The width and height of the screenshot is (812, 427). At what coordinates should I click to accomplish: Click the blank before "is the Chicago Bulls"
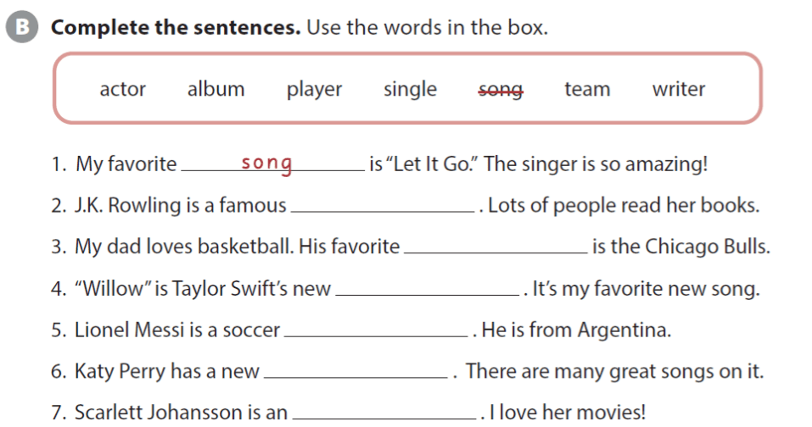pyautogui.click(x=495, y=247)
